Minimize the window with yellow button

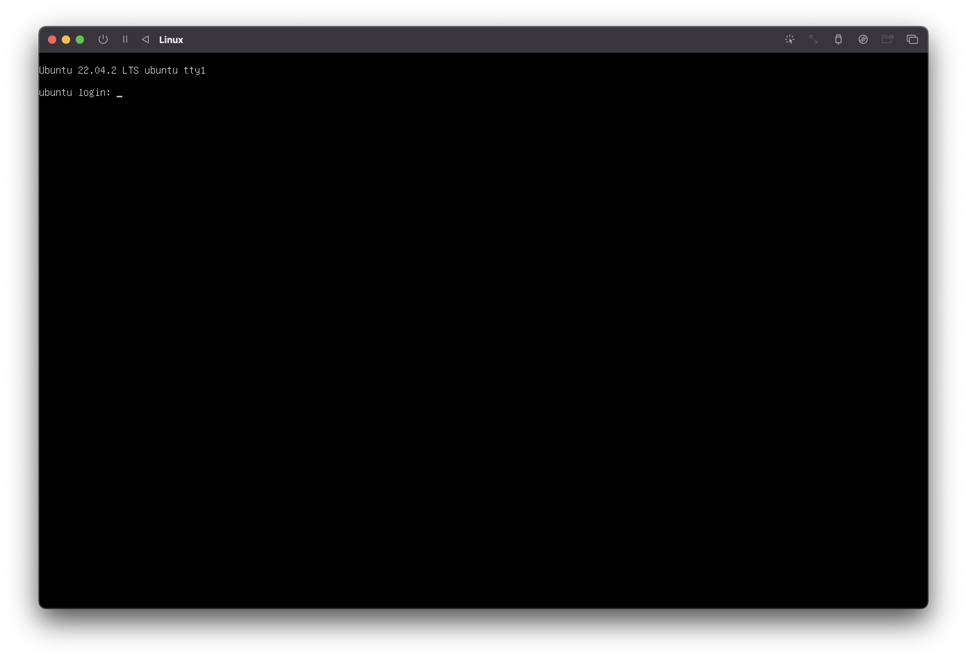(66, 40)
